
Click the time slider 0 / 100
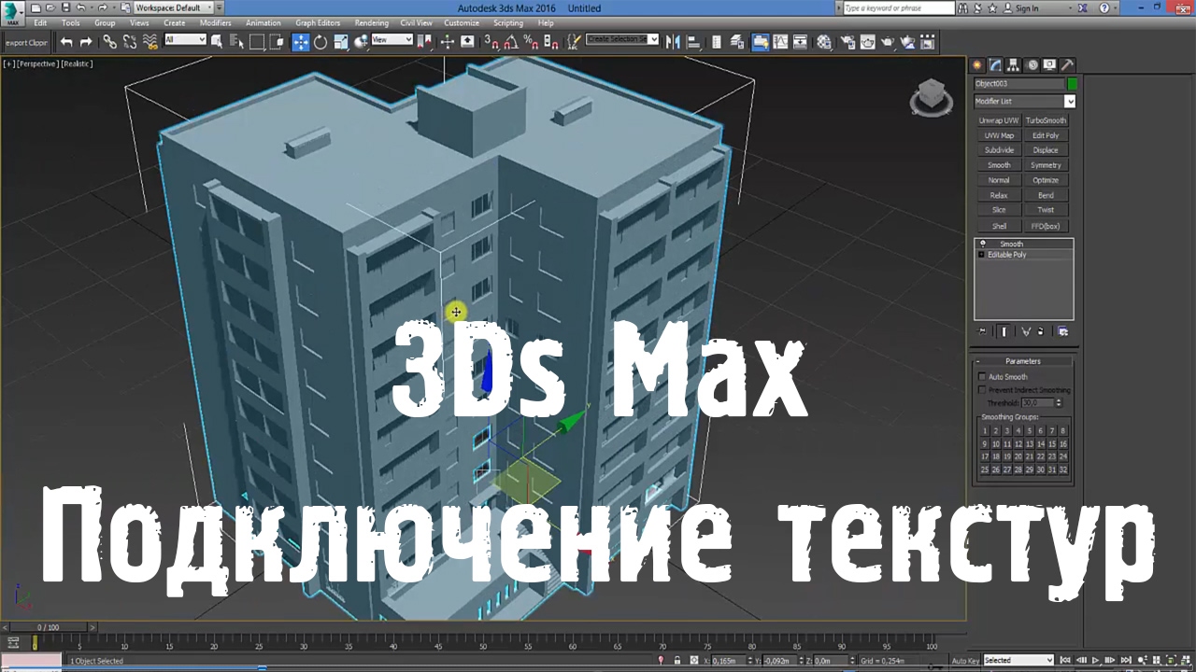[x=48, y=628]
